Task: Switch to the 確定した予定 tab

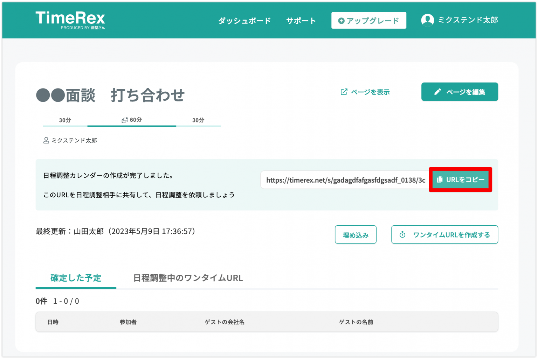Action: tap(76, 278)
